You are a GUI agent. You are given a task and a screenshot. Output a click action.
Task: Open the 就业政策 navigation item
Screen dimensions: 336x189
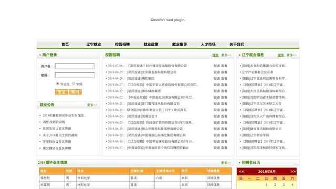pyautogui.click(x=151, y=44)
